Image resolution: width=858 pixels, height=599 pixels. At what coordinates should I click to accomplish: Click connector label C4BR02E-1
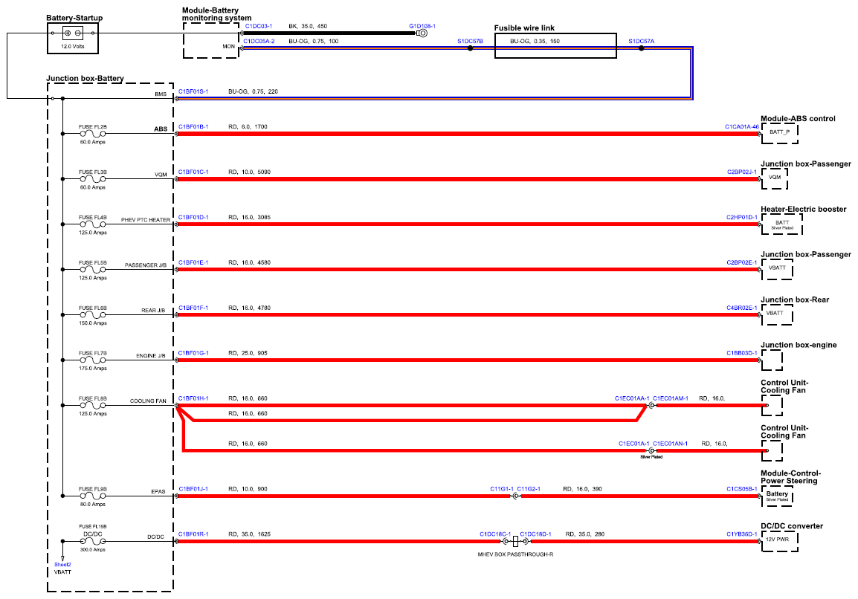click(x=742, y=308)
